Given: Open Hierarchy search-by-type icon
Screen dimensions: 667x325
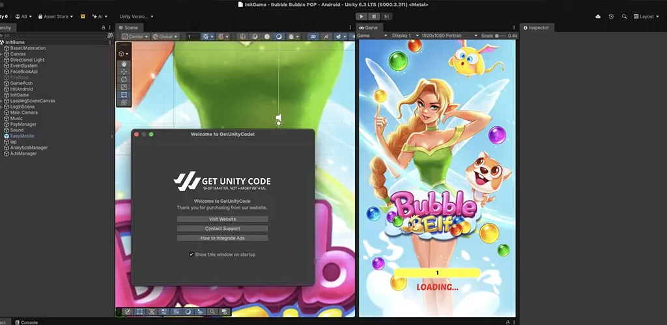Looking at the screenshot, I should click(109, 36).
